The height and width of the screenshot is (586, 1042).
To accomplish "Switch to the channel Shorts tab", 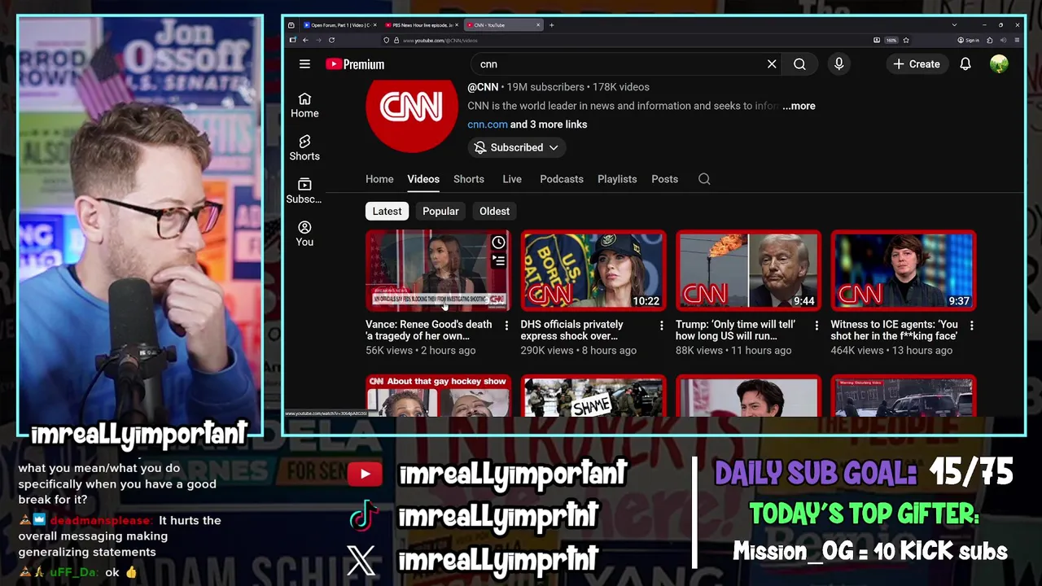I will click(469, 179).
